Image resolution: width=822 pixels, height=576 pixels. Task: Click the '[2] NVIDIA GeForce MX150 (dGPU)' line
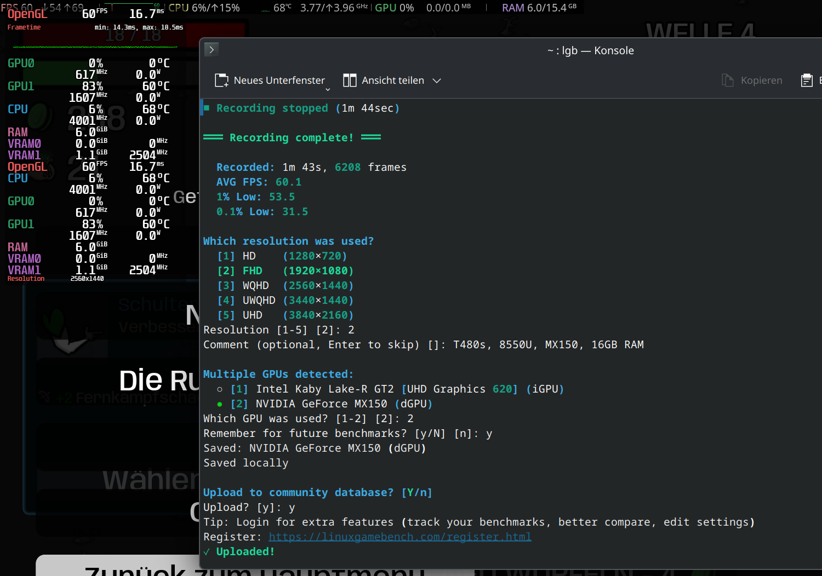click(324, 404)
